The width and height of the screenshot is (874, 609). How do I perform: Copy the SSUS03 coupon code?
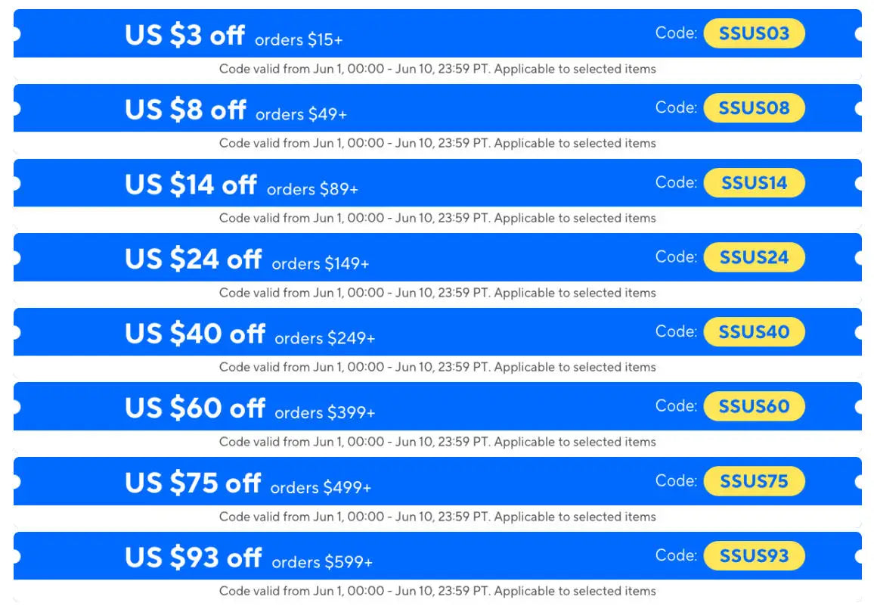(754, 33)
